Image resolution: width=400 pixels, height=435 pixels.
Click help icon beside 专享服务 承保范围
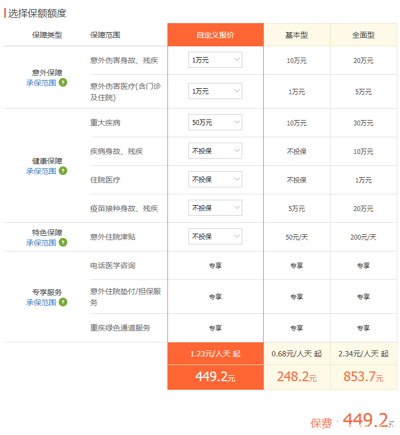point(63,302)
